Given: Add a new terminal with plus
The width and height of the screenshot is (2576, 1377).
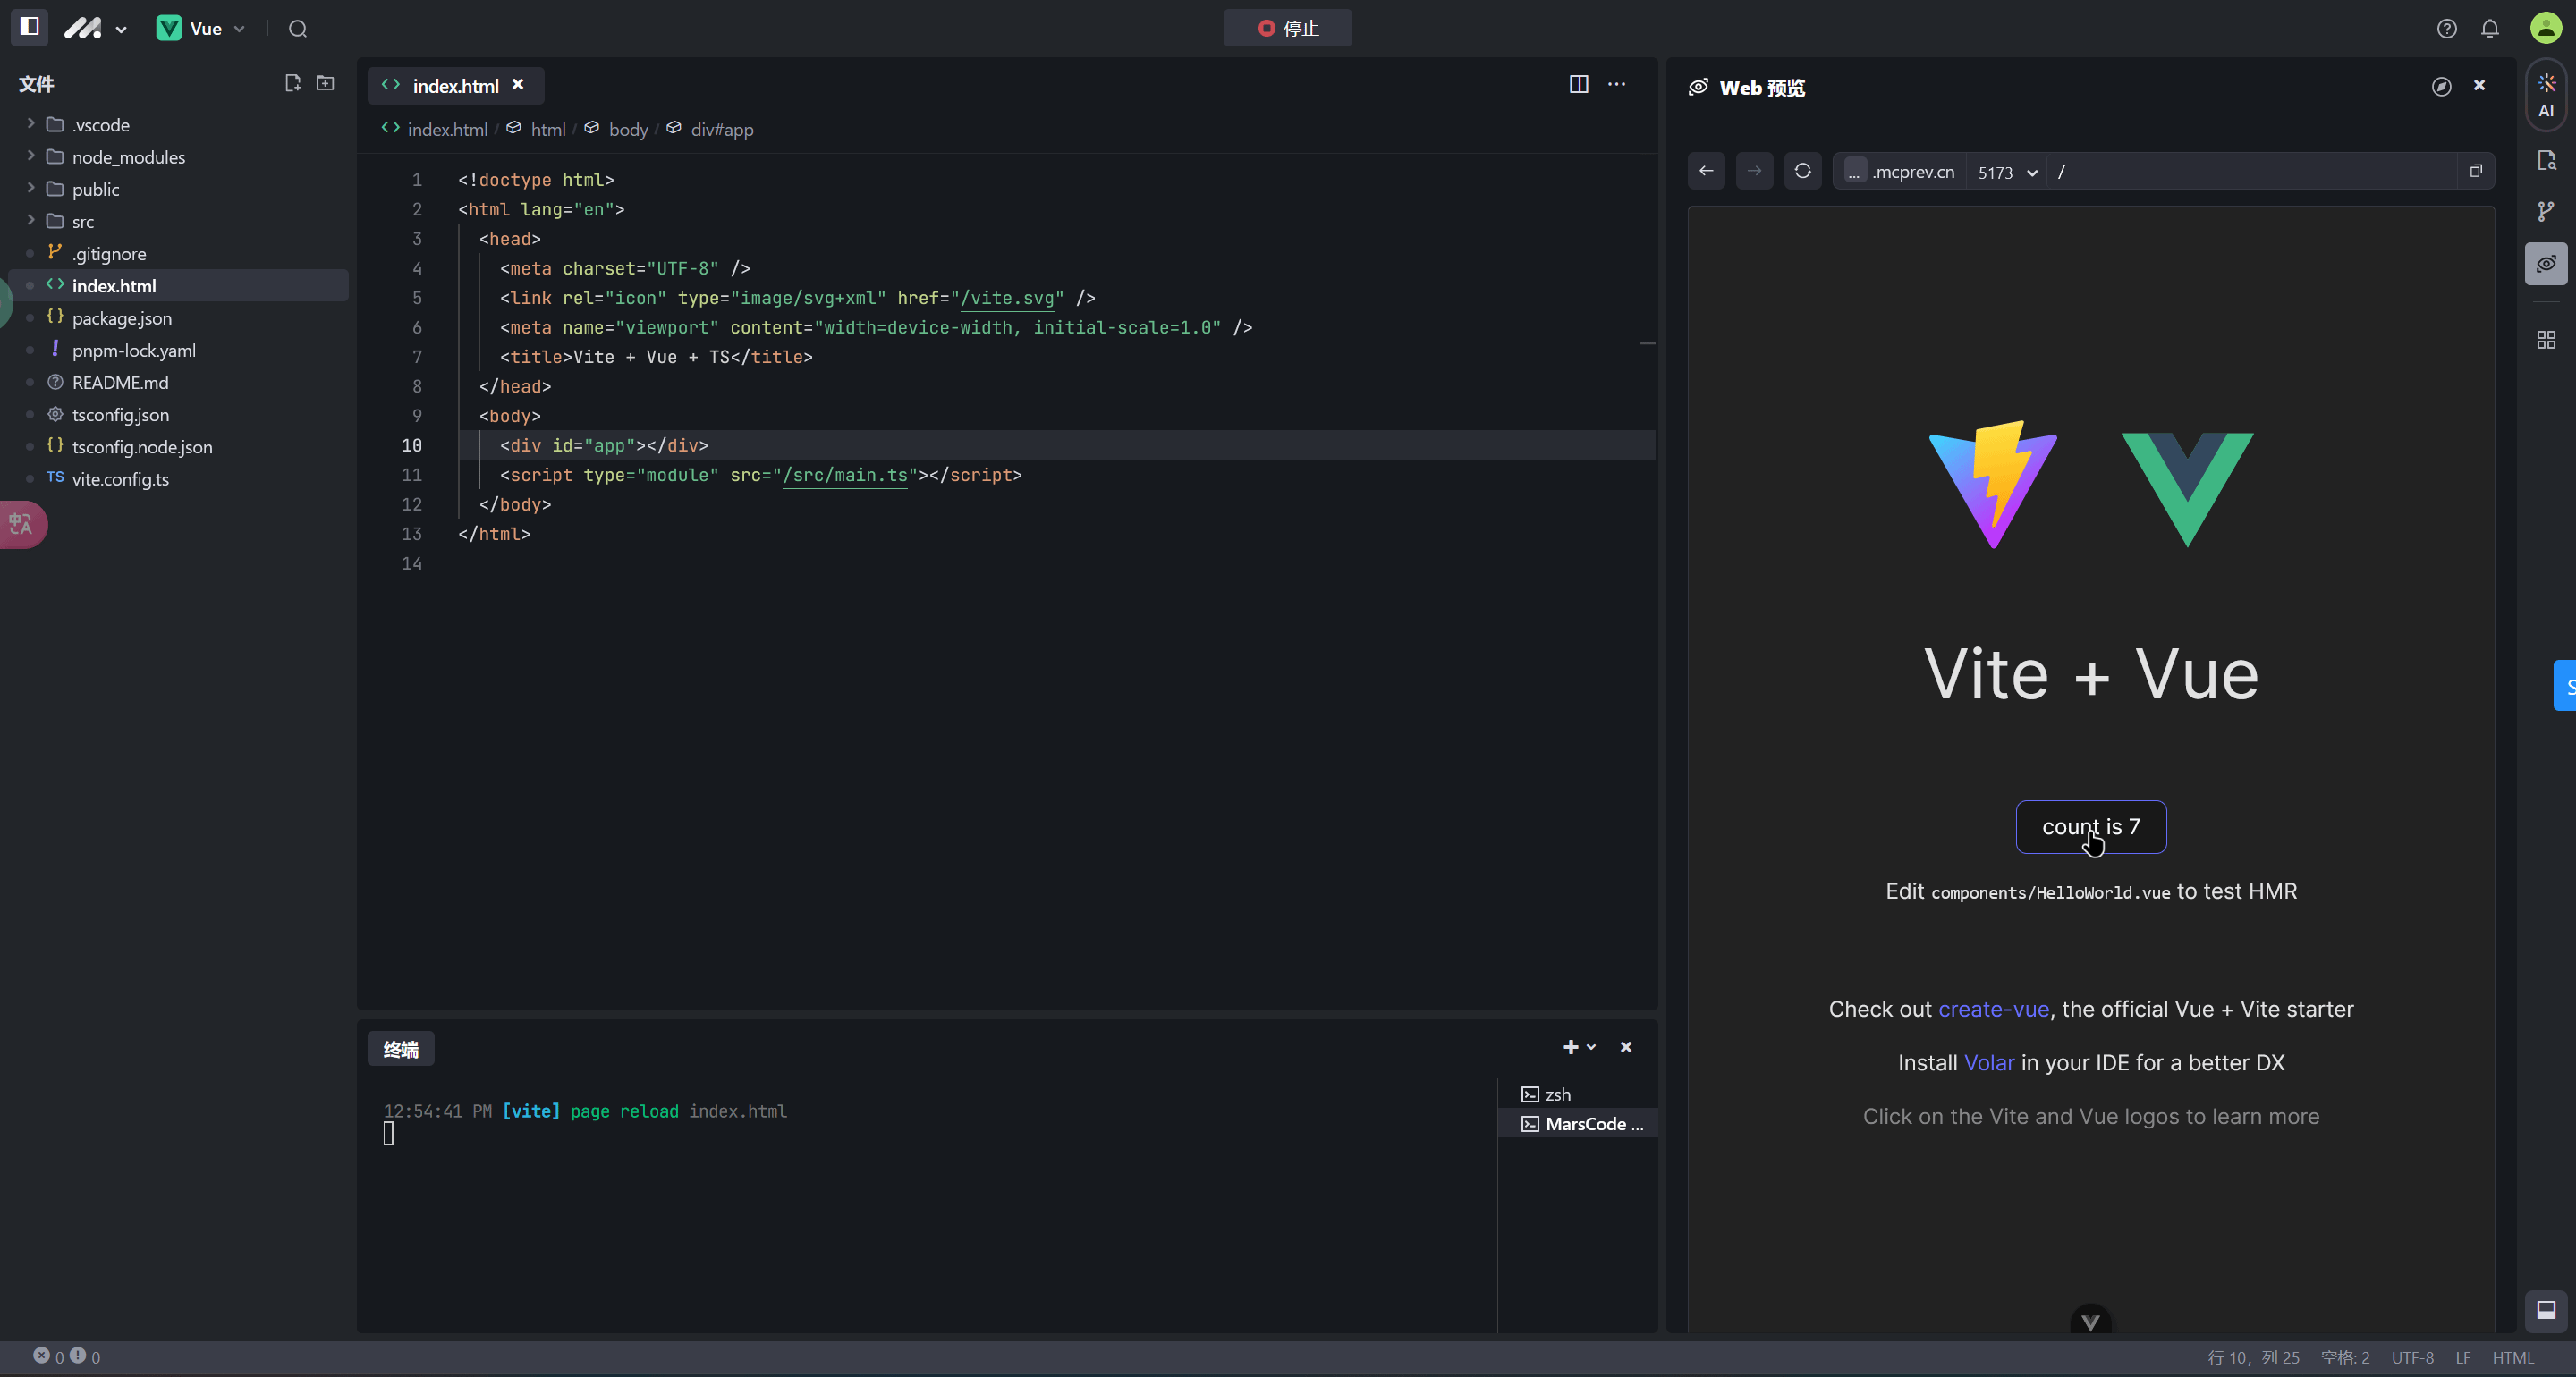Looking at the screenshot, I should coord(1570,1047).
